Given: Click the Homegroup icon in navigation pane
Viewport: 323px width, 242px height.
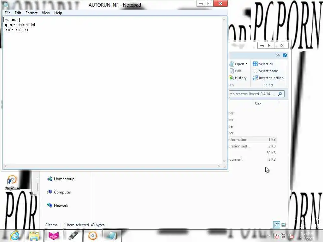Looking at the screenshot, I should click(x=50, y=179).
